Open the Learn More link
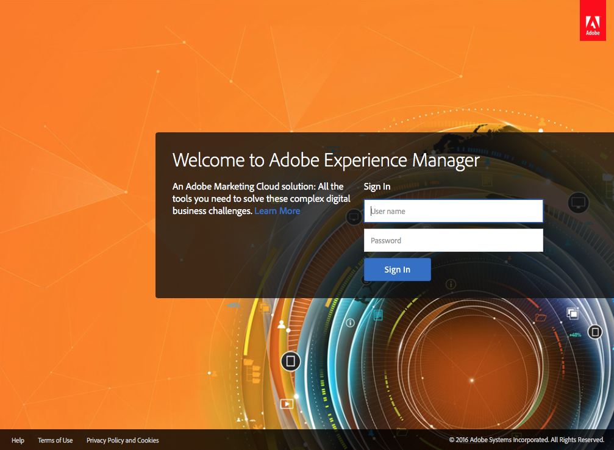The width and height of the screenshot is (614, 450). coord(277,211)
